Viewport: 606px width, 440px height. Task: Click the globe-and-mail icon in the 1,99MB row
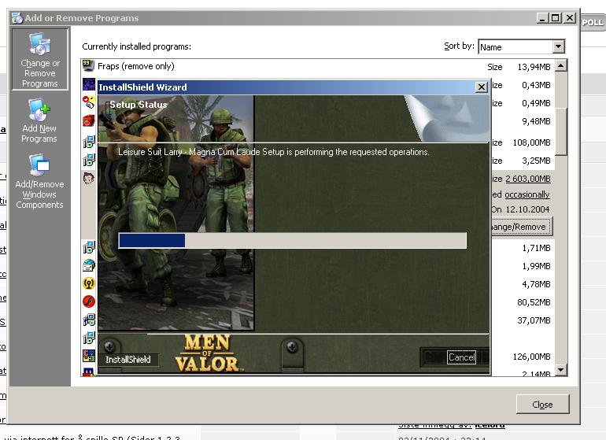(89, 265)
